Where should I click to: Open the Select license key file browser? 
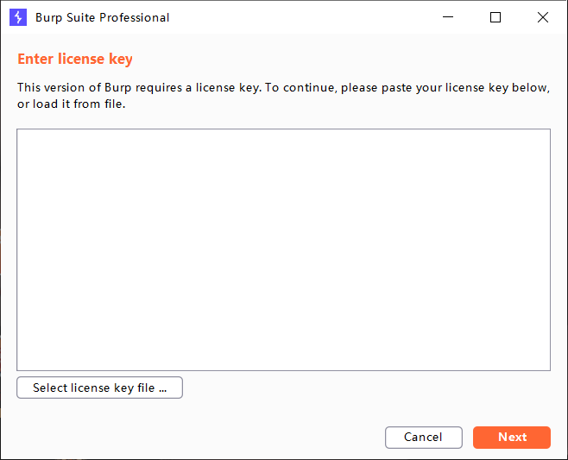tap(99, 388)
